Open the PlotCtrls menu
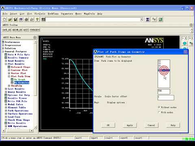 point(40,14)
